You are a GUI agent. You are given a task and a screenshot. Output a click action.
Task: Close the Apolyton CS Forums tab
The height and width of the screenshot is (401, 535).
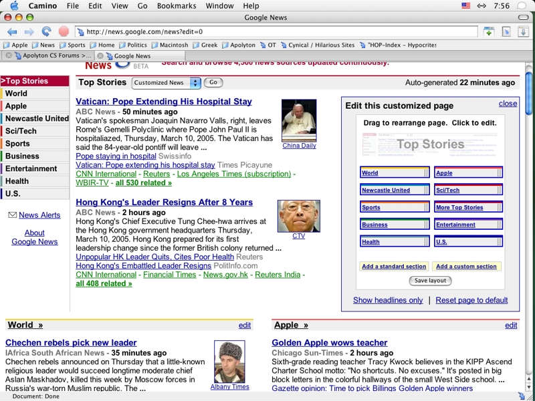pos(9,56)
